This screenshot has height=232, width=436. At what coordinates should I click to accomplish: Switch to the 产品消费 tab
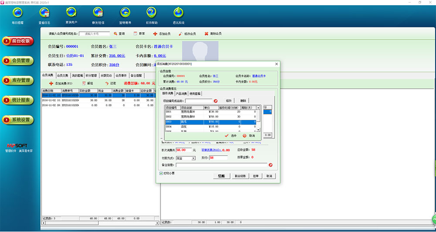coord(181,94)
